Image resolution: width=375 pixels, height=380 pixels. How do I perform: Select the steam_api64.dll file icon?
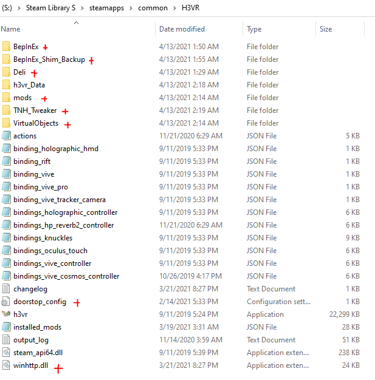(6, 352)
